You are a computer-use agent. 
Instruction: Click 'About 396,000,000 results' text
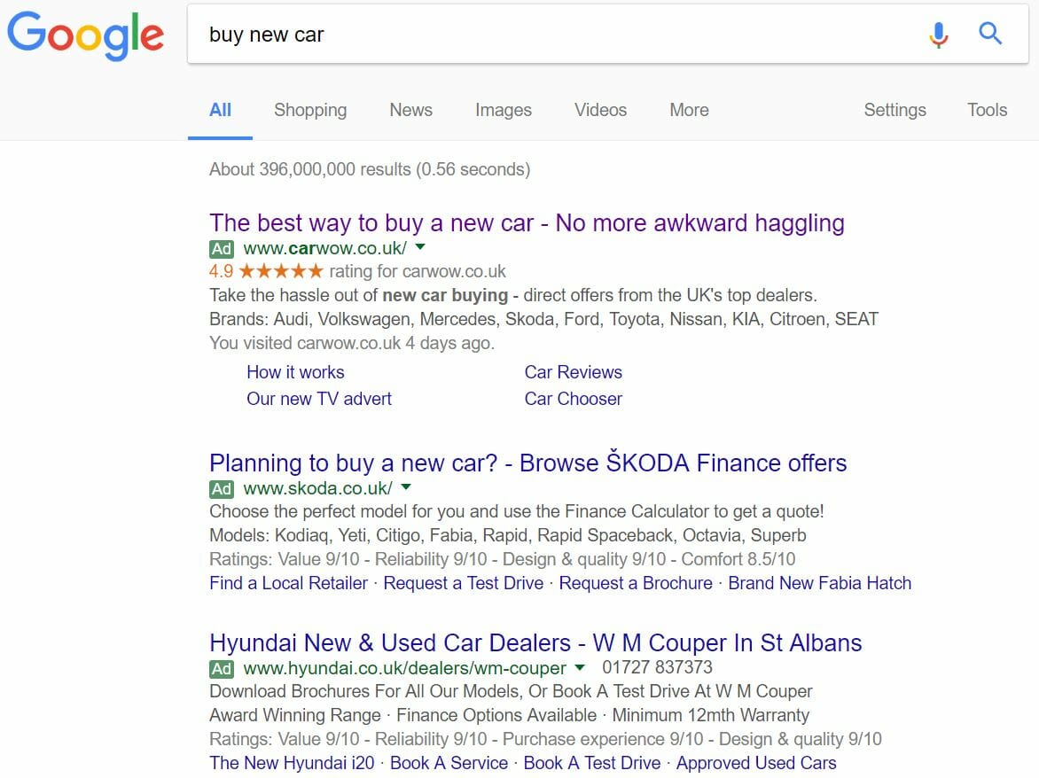[x=370, y=169]
